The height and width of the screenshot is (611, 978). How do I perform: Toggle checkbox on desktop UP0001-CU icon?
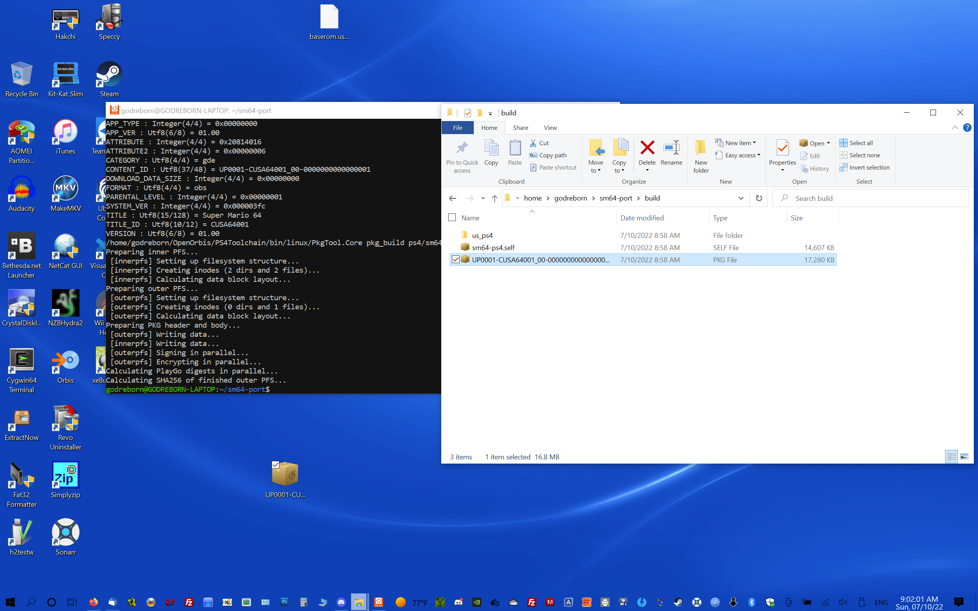pos(275,465)
